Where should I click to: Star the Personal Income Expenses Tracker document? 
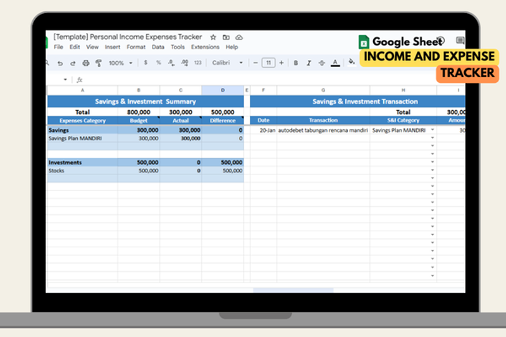click(213, 37)
